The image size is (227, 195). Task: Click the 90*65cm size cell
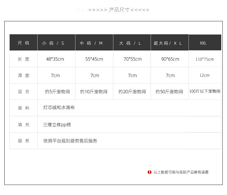pyautogui.click(x=170, y=59)
